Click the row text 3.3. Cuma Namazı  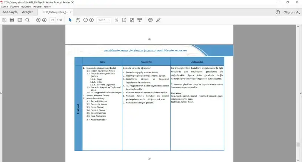pos(96,107)
